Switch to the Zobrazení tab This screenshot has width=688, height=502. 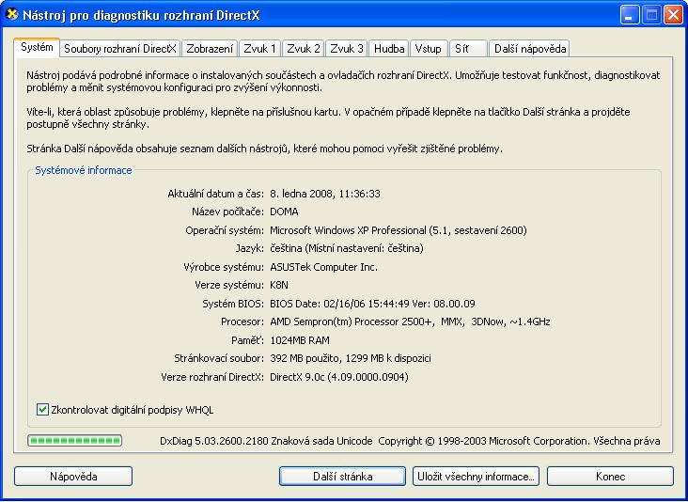tap(210, 48)
